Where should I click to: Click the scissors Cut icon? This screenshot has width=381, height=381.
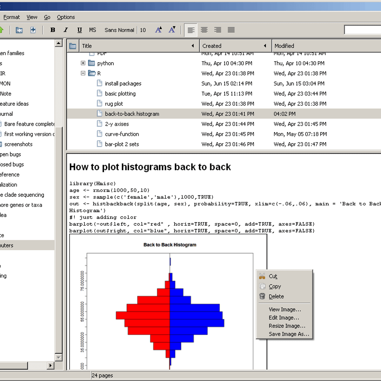(262, 276)
